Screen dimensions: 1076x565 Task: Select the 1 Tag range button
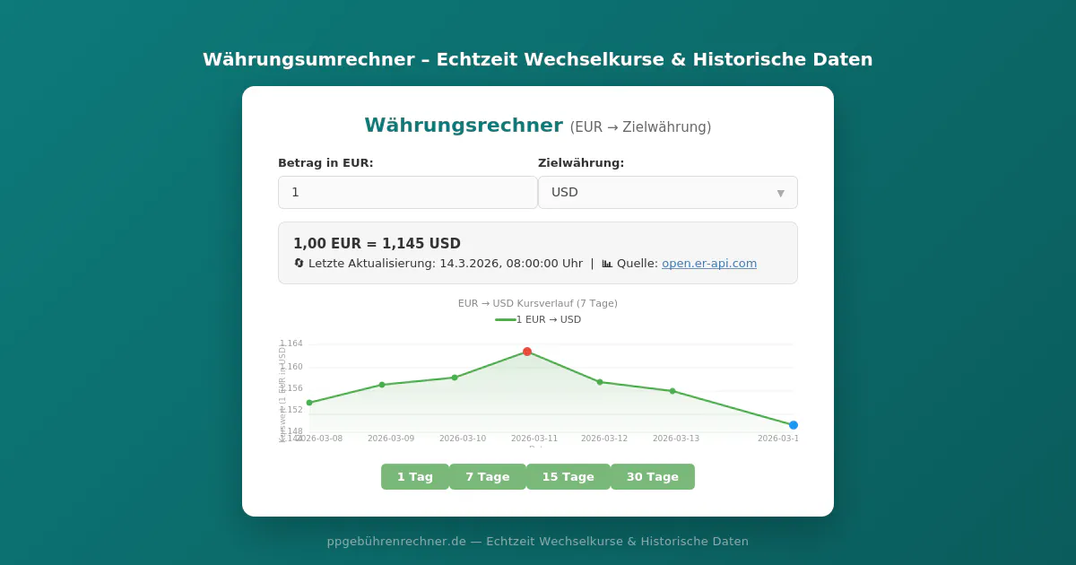415,477
